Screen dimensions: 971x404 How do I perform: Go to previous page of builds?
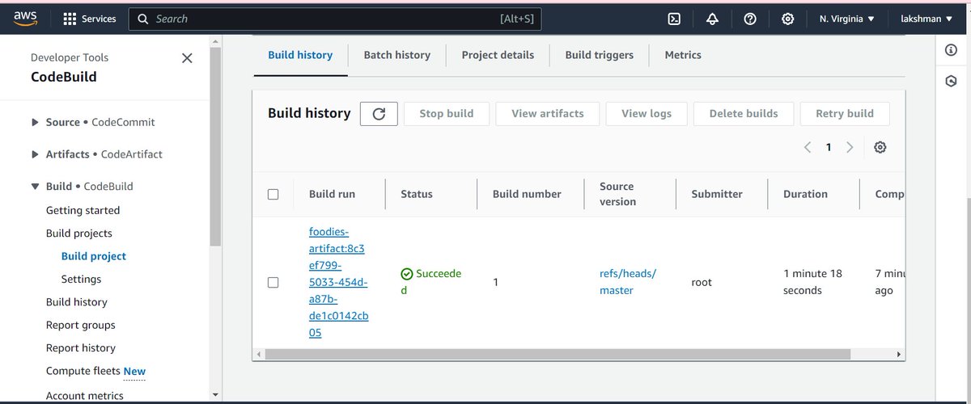(x=807, y=147)
